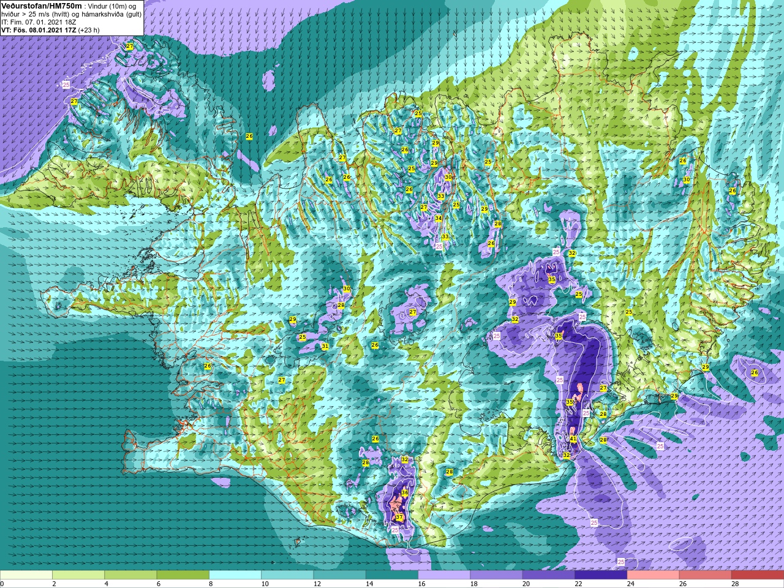This screenshot has width=784, height=588.
Task: Select the 4–6 green legend swatch
Action: point(130,575)
